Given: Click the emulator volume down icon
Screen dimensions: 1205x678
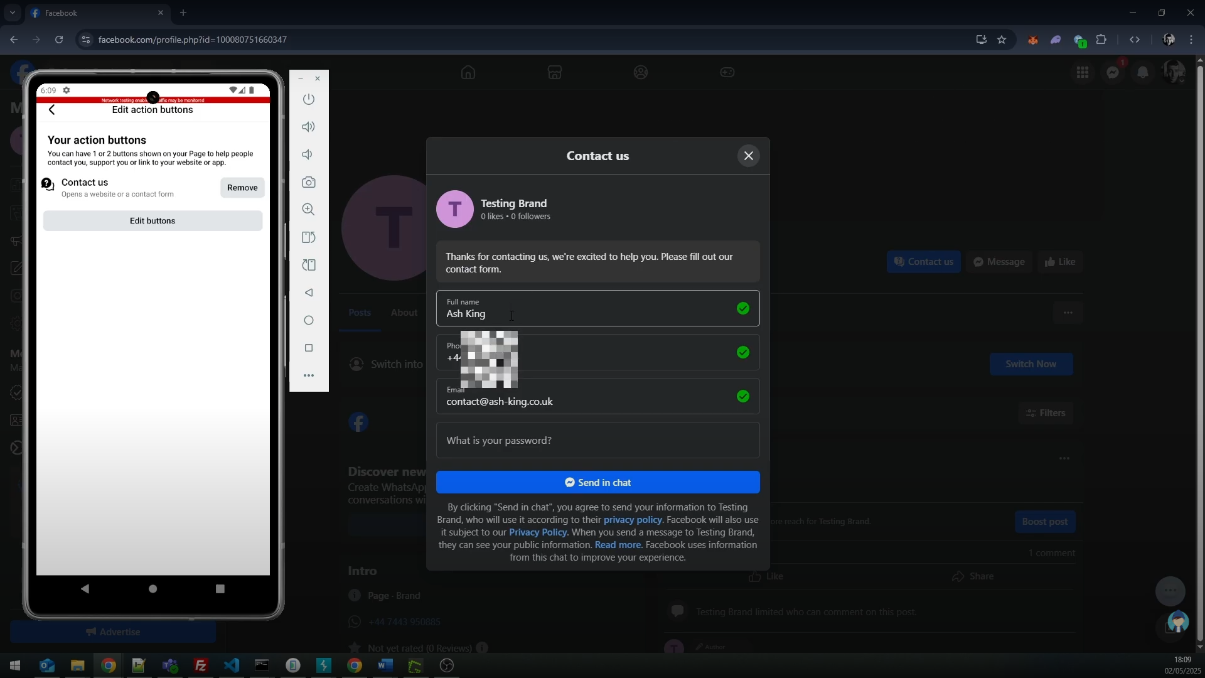Looking at the screenshot, I should pos(308,154).
